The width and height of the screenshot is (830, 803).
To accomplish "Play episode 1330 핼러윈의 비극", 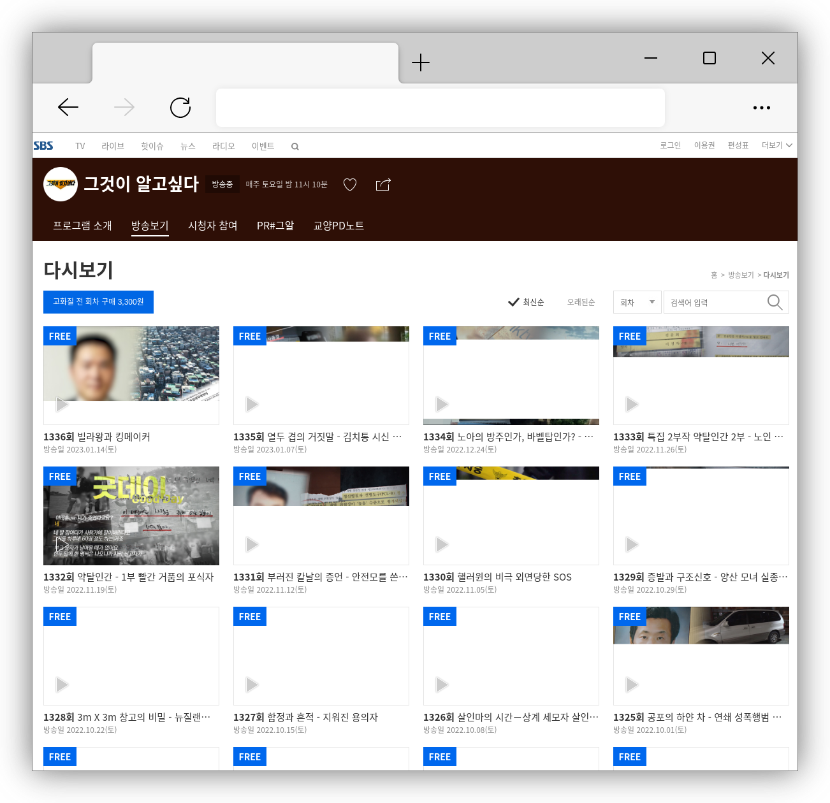I will click(440, 544).
